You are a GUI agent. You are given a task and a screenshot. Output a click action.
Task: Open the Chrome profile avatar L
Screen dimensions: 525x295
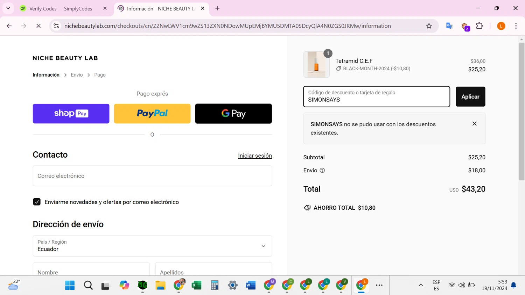coord(501,26)
